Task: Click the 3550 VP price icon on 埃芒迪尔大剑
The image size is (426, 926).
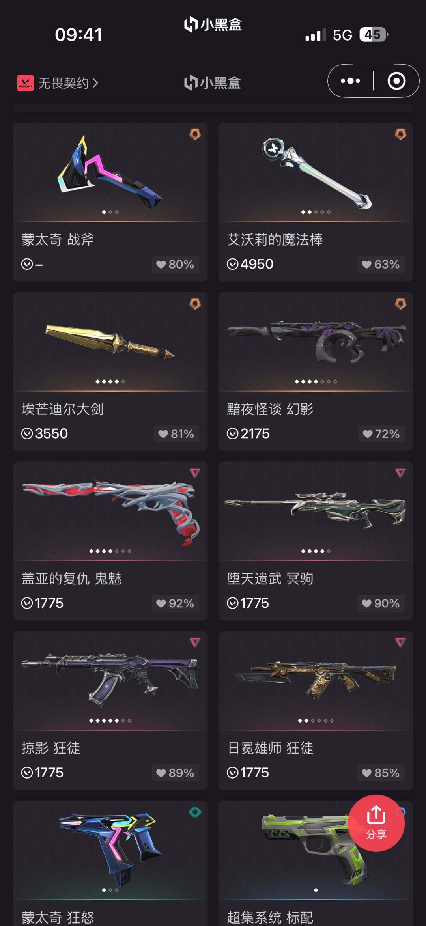Action: [x=27, y=434]
